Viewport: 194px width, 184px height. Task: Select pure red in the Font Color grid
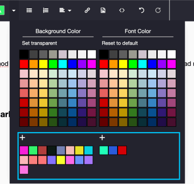pos(104,64)
